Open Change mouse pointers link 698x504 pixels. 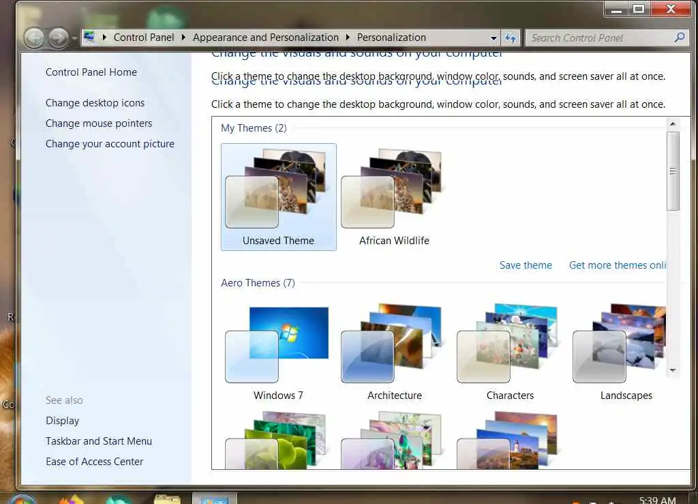(99, 123)
